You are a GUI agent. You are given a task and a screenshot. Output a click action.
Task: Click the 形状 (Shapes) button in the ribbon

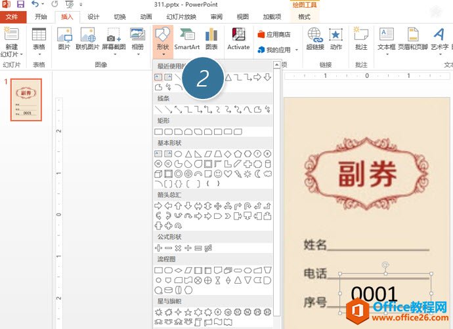click(x=162, y=39)
